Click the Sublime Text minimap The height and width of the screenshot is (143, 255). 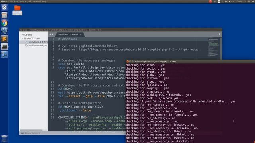tap(214, 47)
